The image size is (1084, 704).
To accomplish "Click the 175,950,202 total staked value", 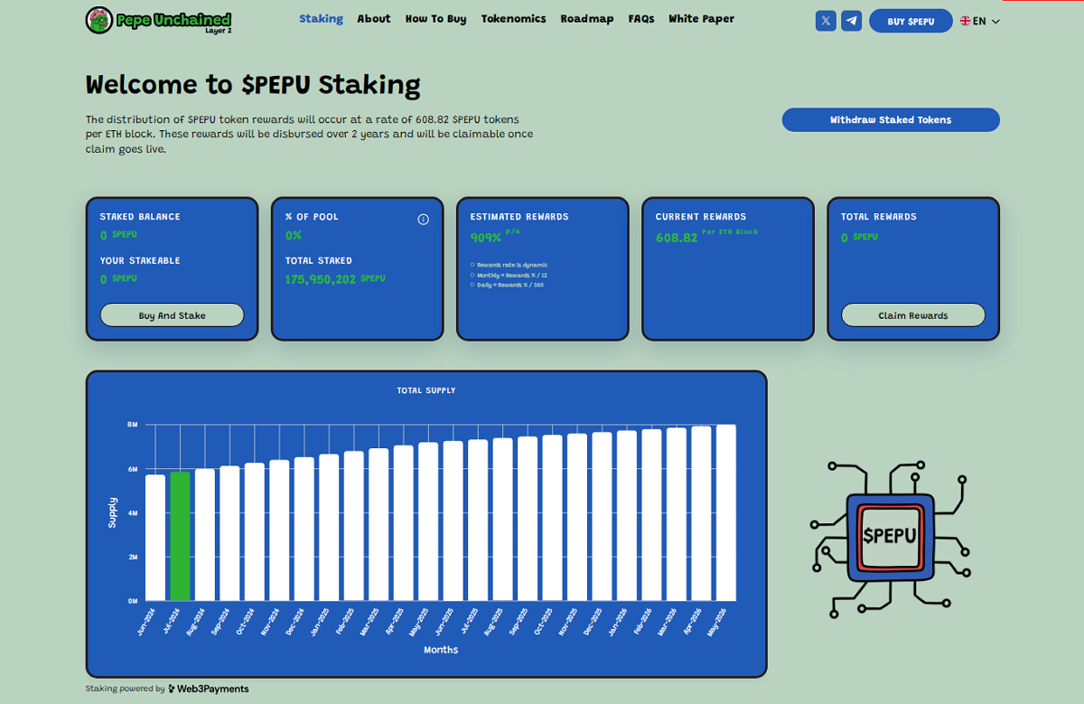I will click(320, 279).
